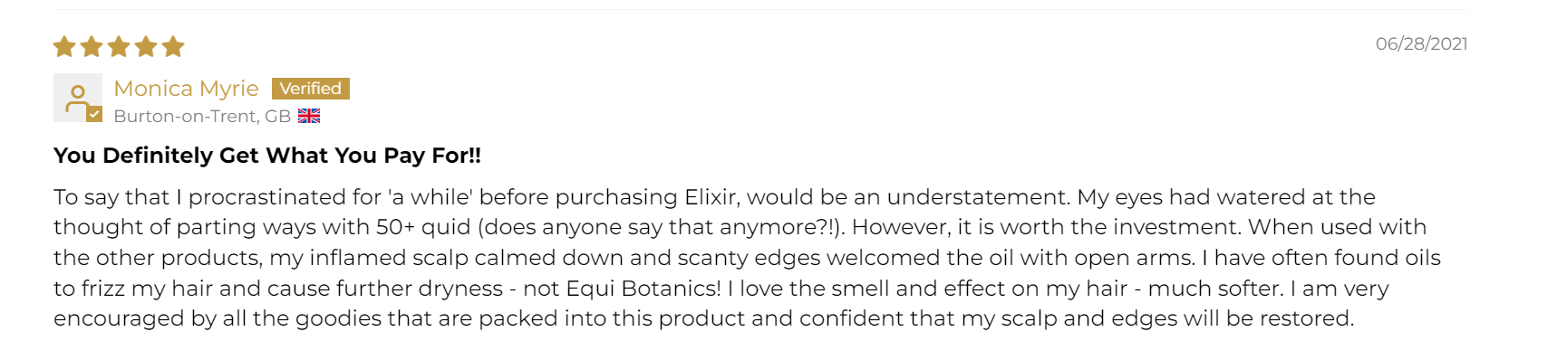This screenshot has width=1567, height=360.
Task: Click review line starting 'To say that I procrastinated'
Action: tap(714, 197)
